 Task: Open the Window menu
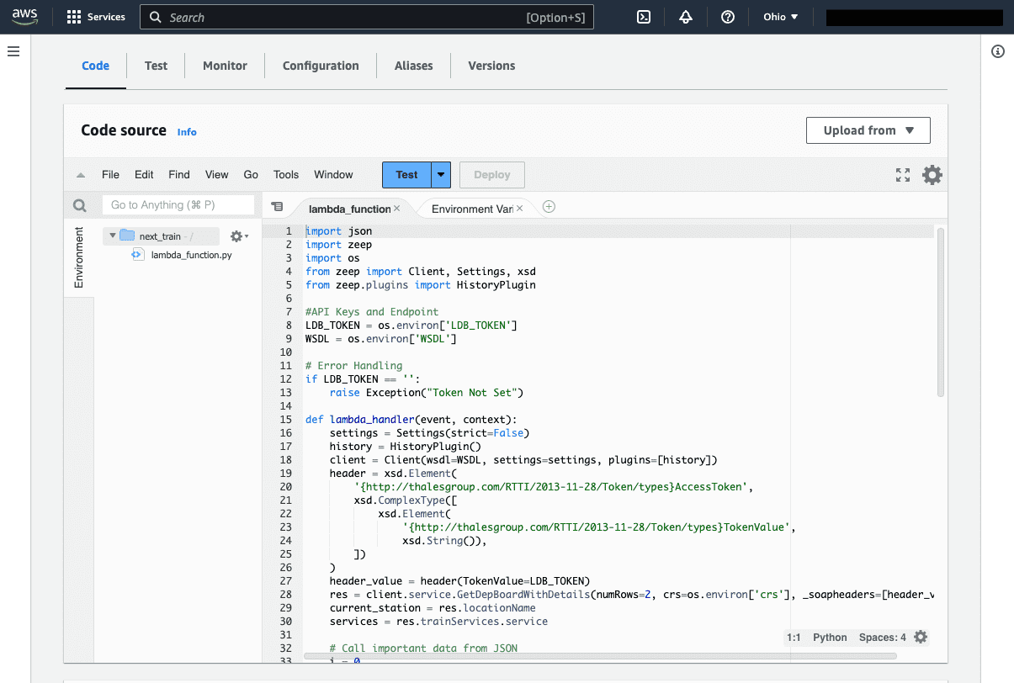click(x=333, y=175)
